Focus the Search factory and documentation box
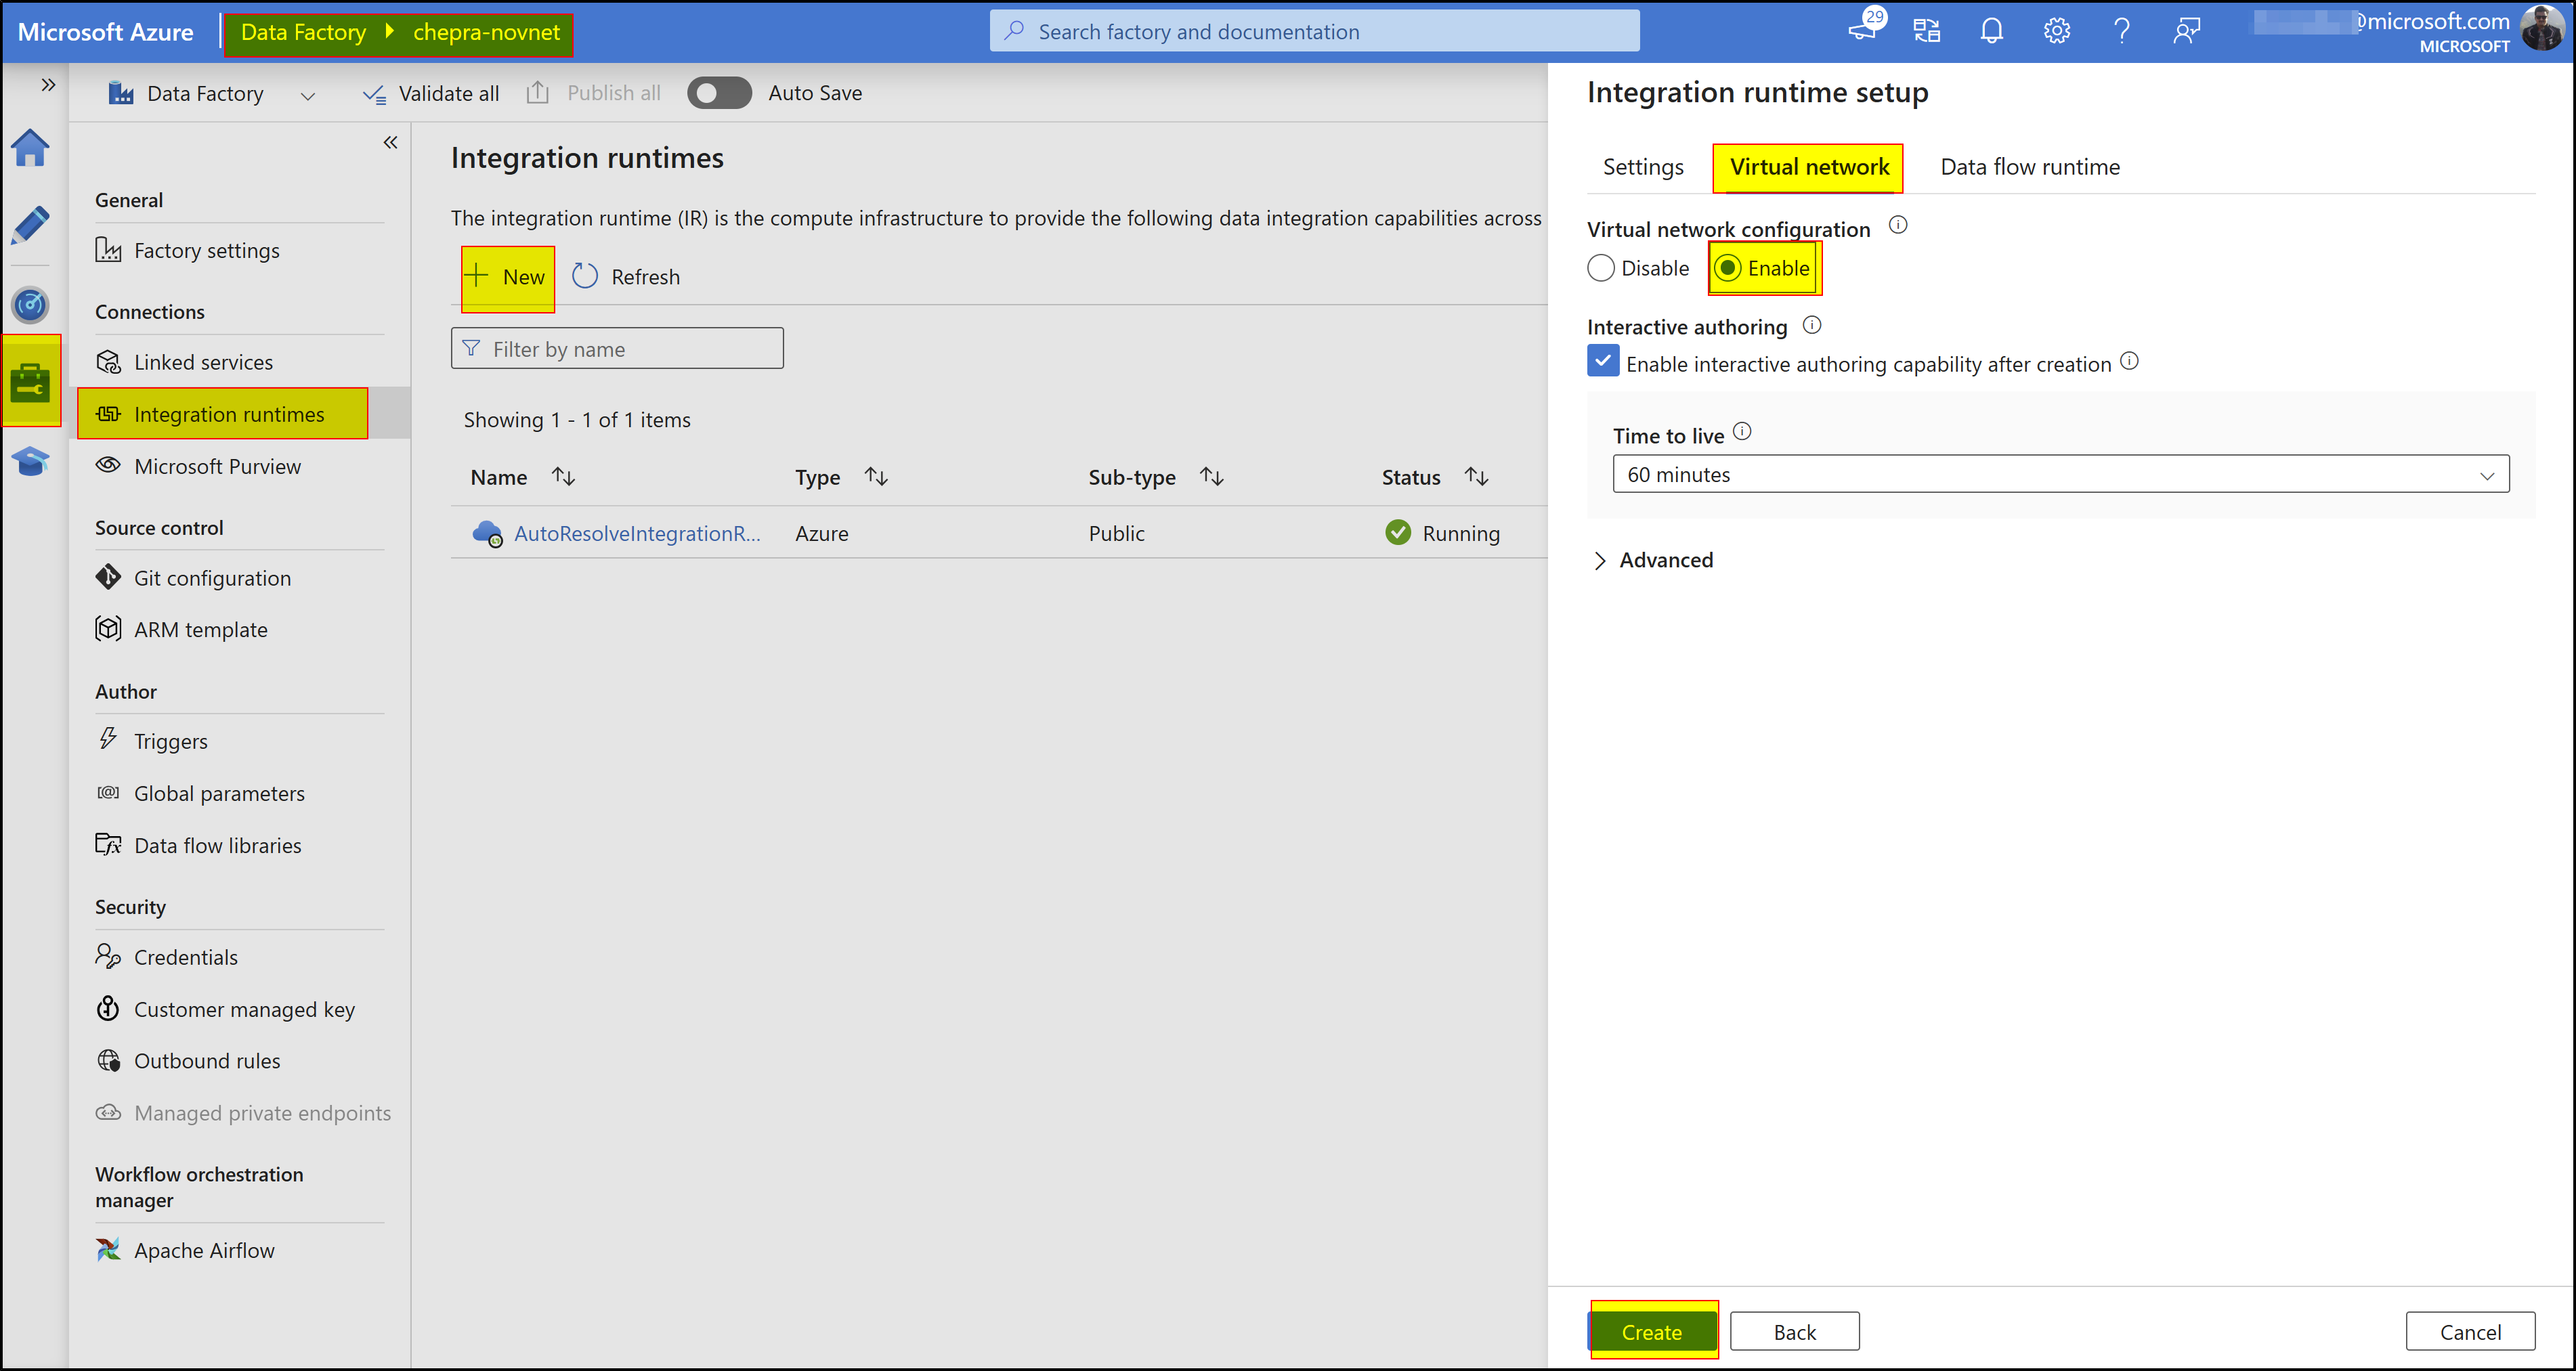 pos(1314,32)
